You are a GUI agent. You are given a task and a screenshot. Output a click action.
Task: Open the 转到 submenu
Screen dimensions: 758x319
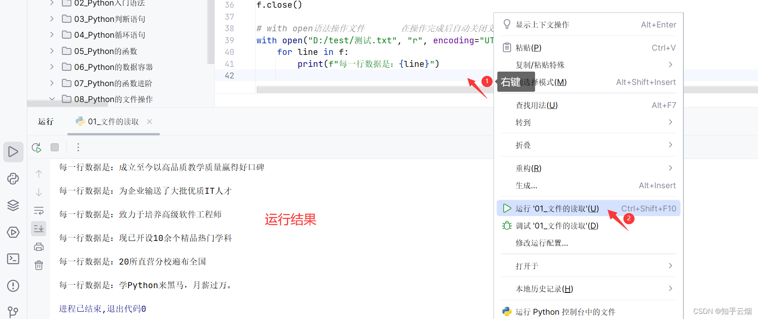(588, 122)
